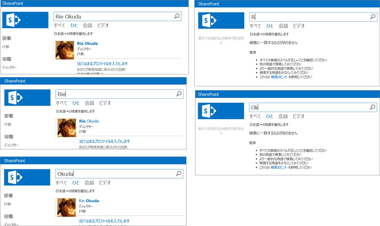Screen dimensions: 380x226
Task: Open the 会話 tab under the 'Okuda' only query
Action: (89, 183)
